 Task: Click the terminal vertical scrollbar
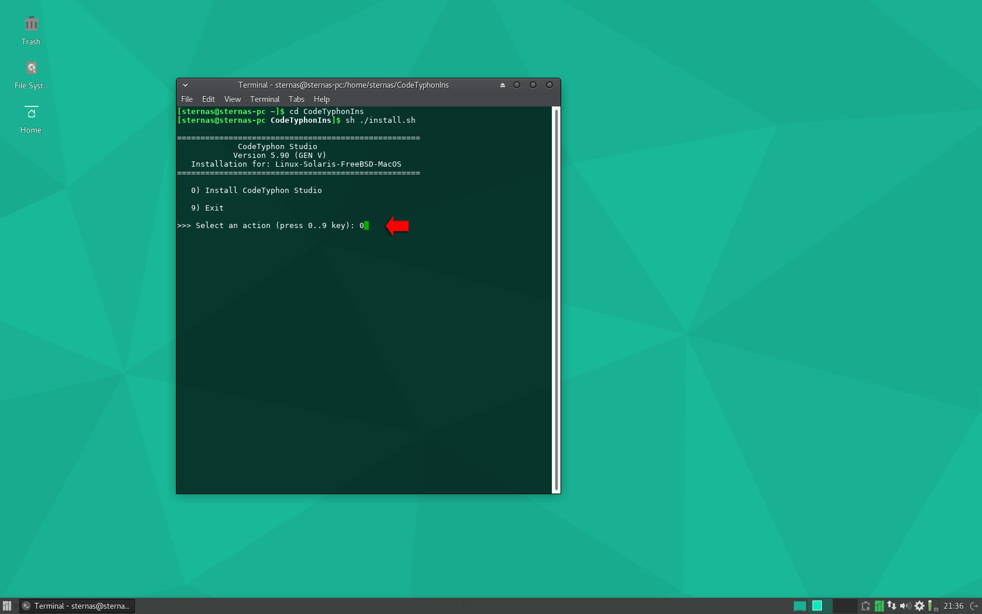point(556,300)
